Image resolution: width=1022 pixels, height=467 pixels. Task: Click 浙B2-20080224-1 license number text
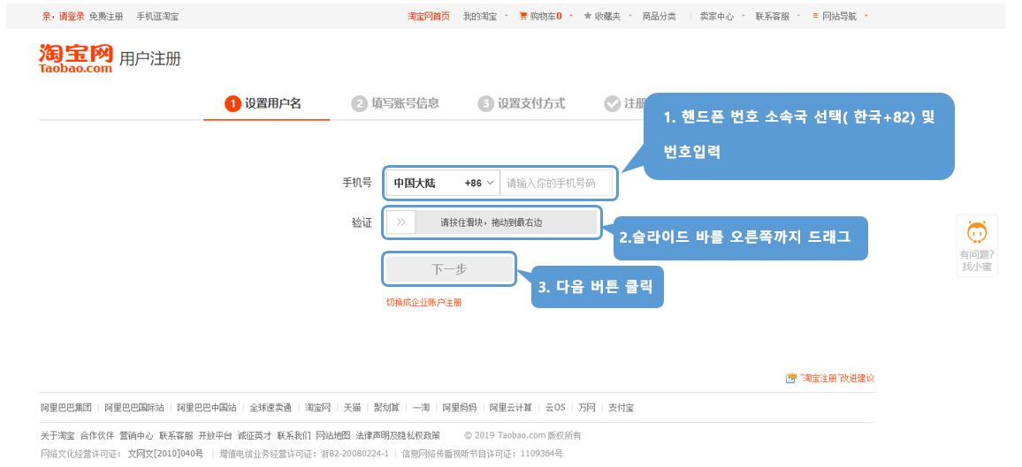click(355, 454)
